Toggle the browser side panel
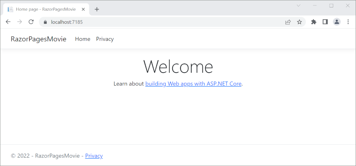Viewport: 356px width, 166px height. point(325,22)
